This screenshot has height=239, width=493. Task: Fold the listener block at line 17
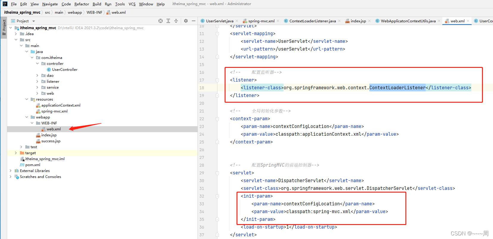[217, 80]
